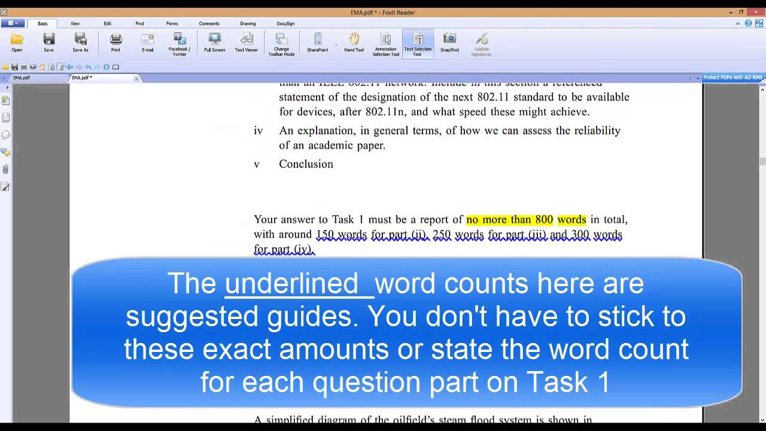Open the layers panel in sidebar
The width and height of the screenshot is (766, 431).
(6, 135)
